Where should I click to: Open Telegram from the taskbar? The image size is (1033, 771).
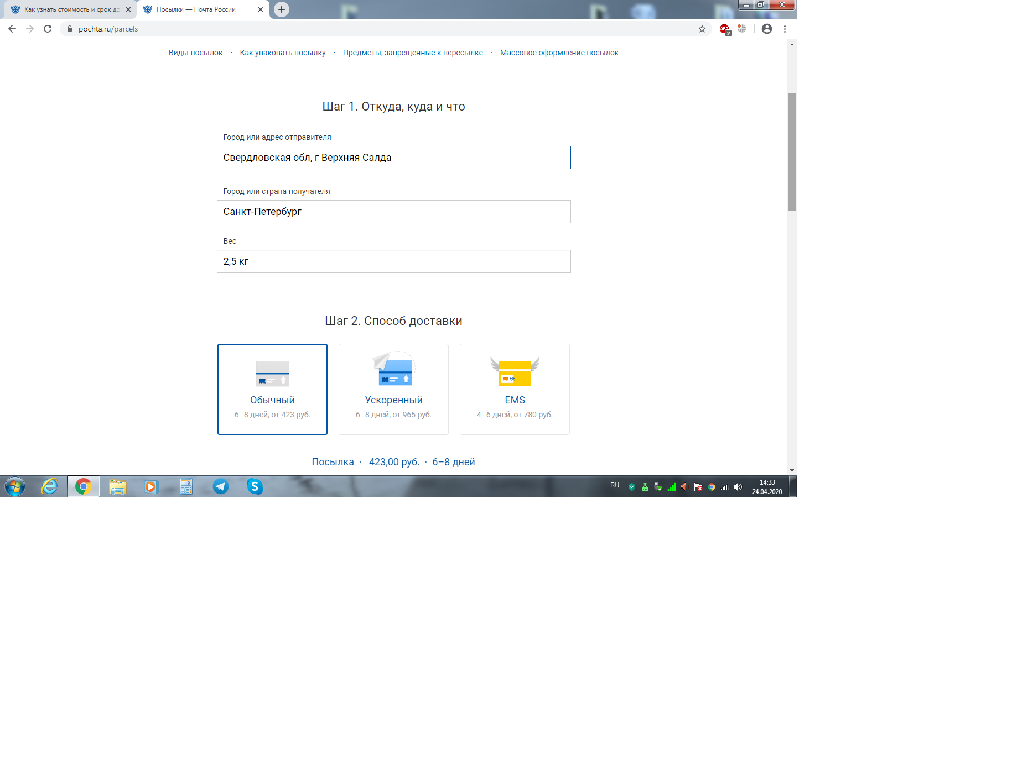[221, 486]
